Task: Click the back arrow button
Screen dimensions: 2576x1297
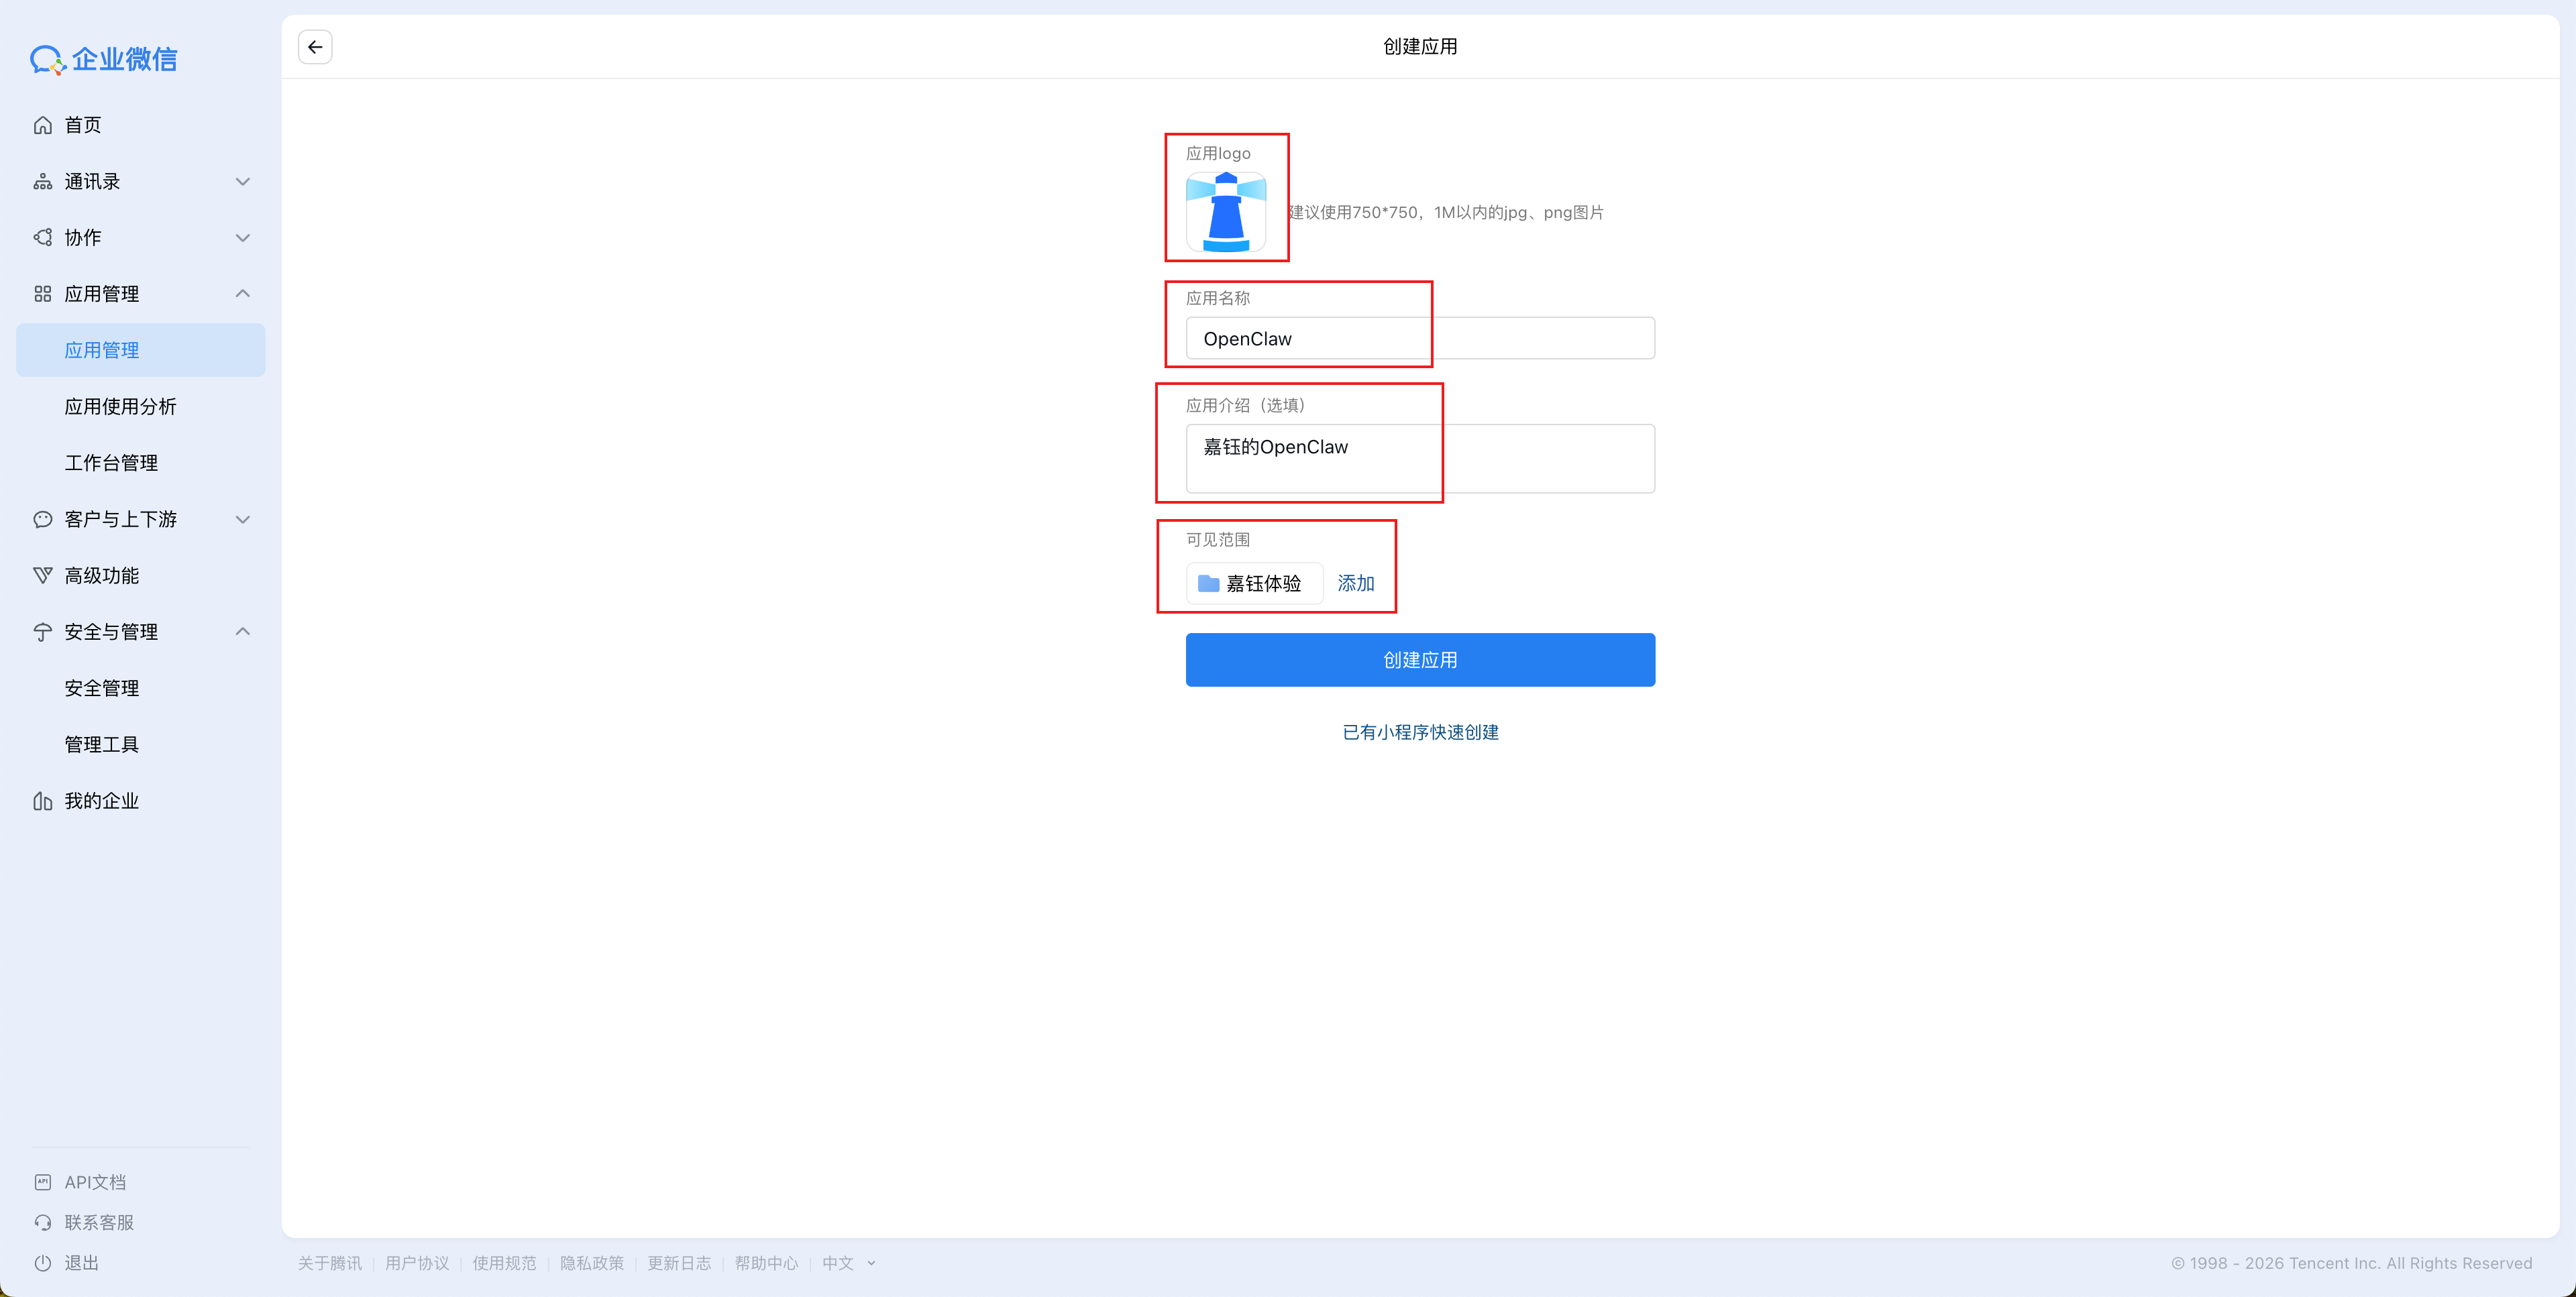Action: click(315, 47)
